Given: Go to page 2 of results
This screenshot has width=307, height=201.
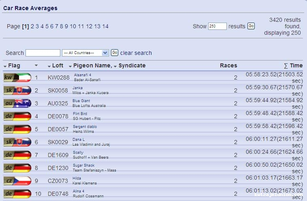Looking at the screenshot, I should pos(32,26).
